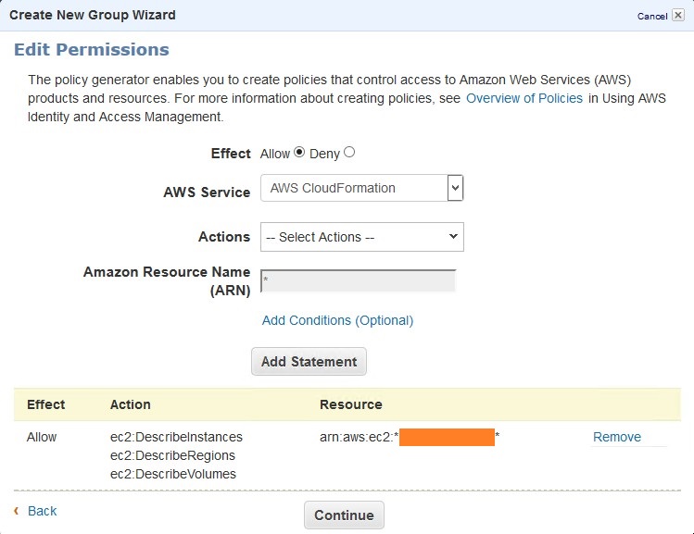
Task: Click the Resource column header
Action: coord(350,404)
